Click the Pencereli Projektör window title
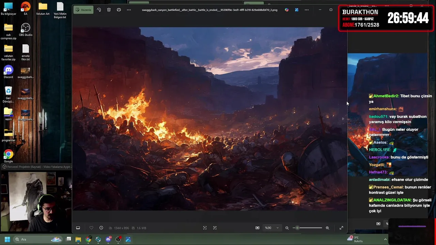Image resolution: width=436 pixels, height=245 pixels. (x=39, y=167)
